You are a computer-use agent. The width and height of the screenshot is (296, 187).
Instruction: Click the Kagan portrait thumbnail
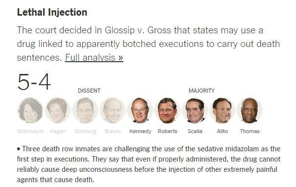tap(58, 111)
